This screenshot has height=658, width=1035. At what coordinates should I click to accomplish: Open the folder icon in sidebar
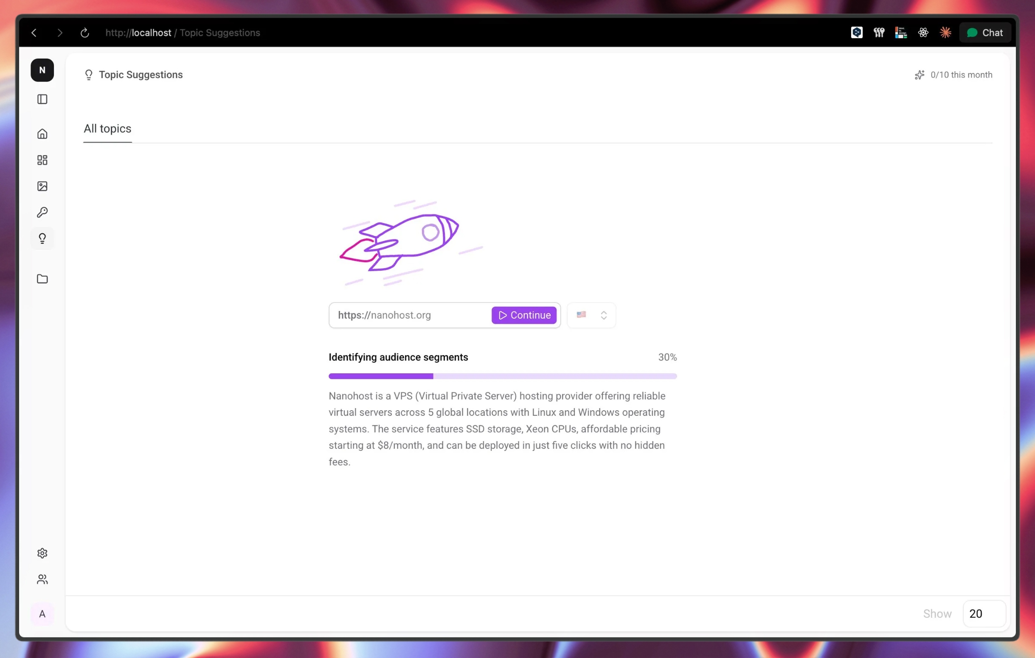[x=42, y=279]
